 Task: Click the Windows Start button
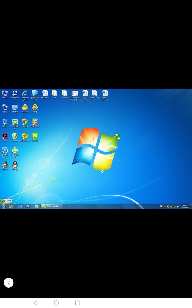click(4, 206)
